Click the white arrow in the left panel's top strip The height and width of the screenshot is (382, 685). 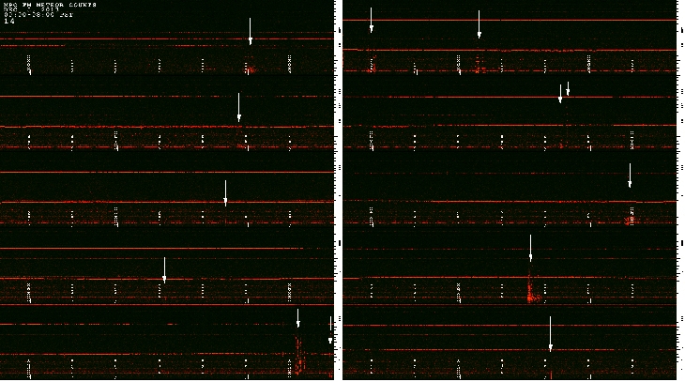pyautogui.click(x=251, y=31)
